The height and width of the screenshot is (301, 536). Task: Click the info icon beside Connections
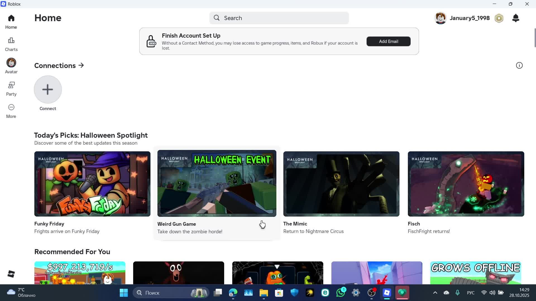coord(519,65)
